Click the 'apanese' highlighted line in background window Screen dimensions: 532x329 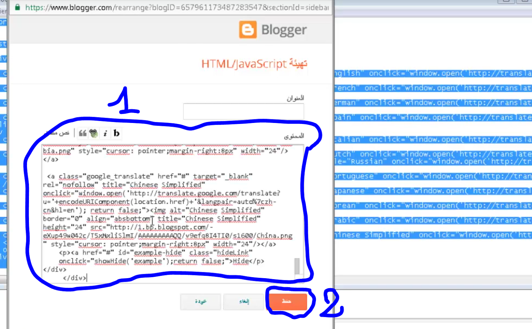pos(433,191)
